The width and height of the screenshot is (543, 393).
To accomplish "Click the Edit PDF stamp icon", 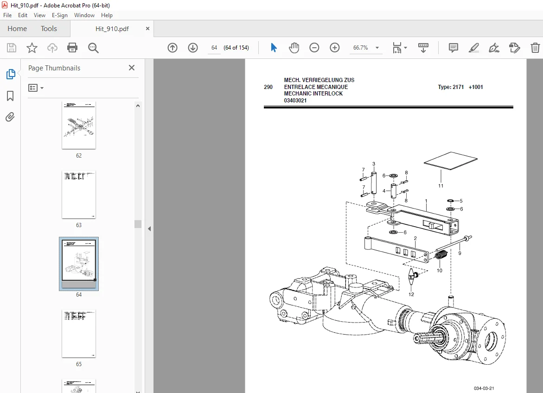I will pos(515,48).
